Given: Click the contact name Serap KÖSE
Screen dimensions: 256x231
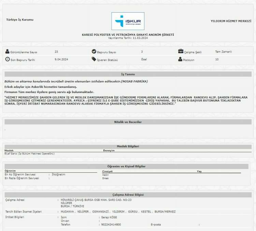Looking at the screenshot, I should point(109,217).
